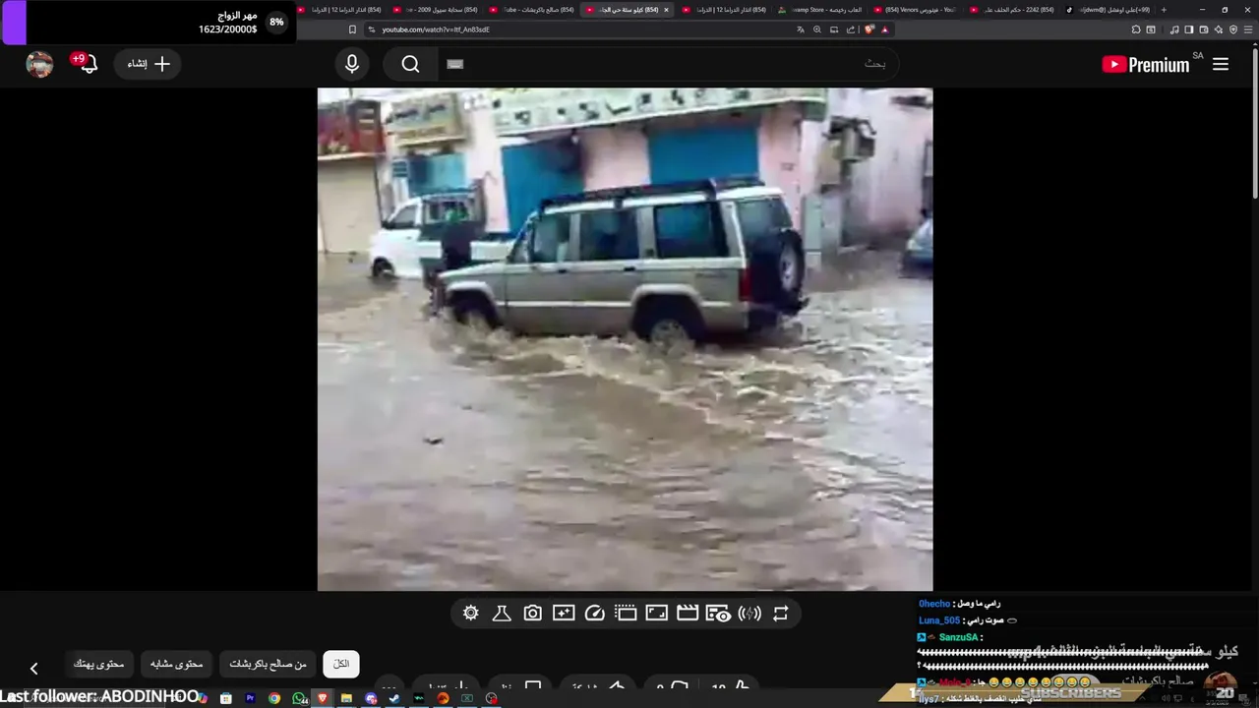
Task: Click the YouTube voice search microphone
Action: pyautogui.click(x=352, y=64)
